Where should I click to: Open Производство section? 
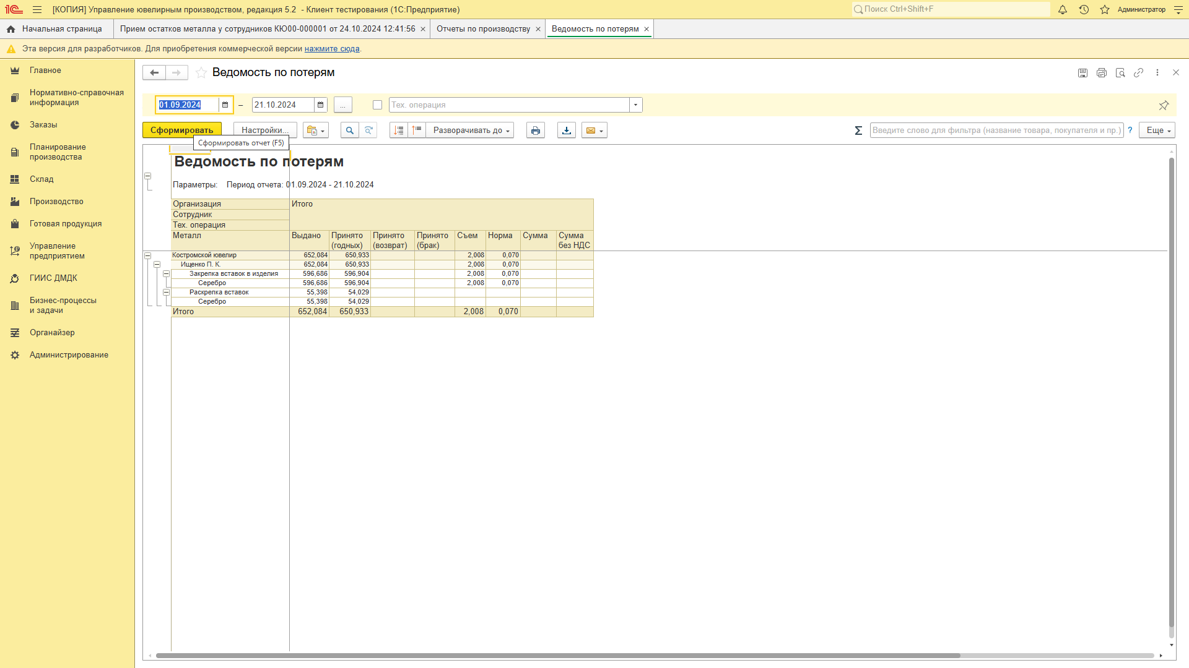(x=56, y=202)
